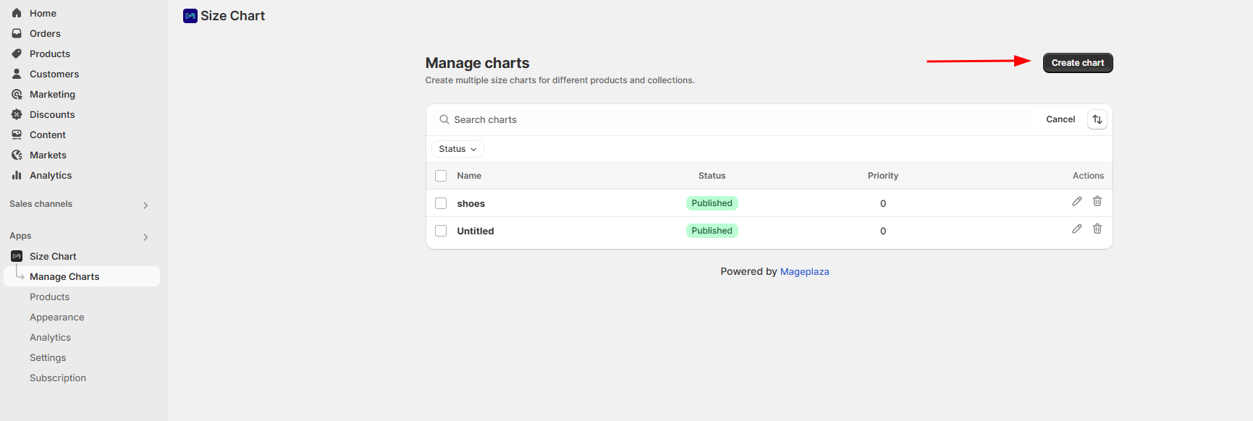Image resolution: width=1253 pixels, height=421 pixels.
Task: Open Home via its house icon
Action: [17, 13]
